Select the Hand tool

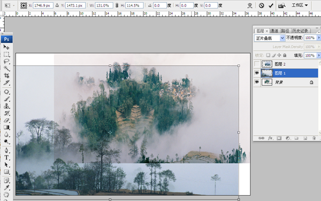click(6, 195)
